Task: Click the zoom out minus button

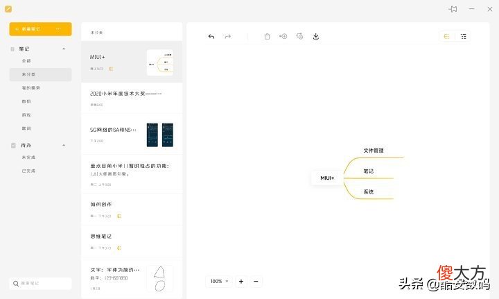Action: click(x=256, y=281)
